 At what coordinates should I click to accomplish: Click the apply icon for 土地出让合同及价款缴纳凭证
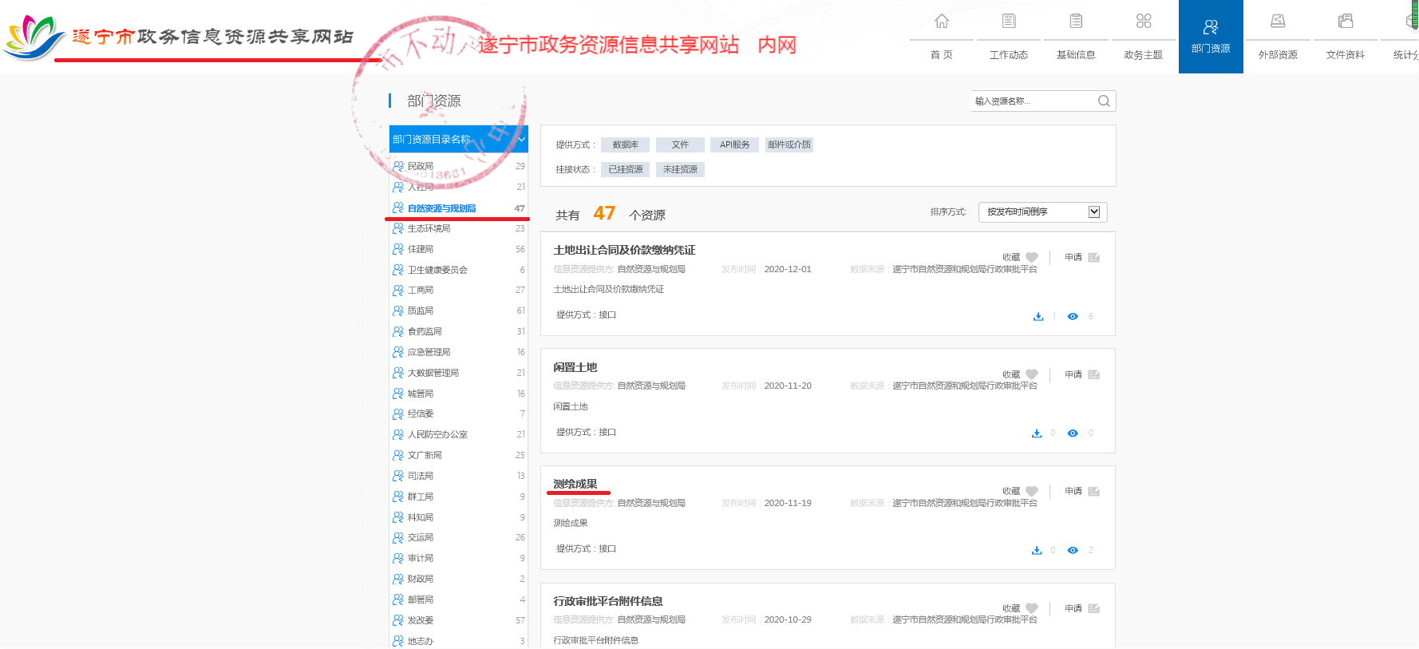(1093, 257)
